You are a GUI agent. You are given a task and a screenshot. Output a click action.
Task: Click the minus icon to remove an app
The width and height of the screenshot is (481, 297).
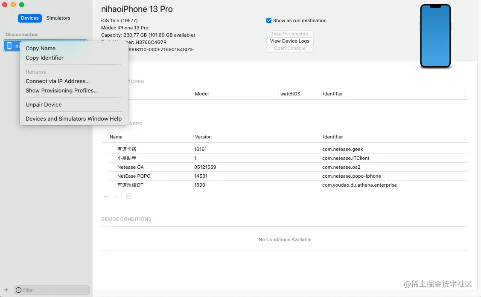pyautogui.click(x=116, y=196)
